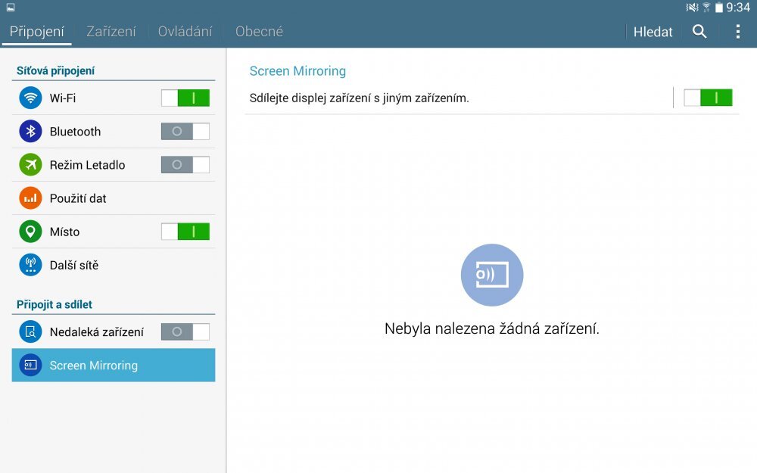The height and width of the screenshot is (473, 757).
Task: Switch off the Screen Mirroring toggle
Action: [x=708, y=98]
